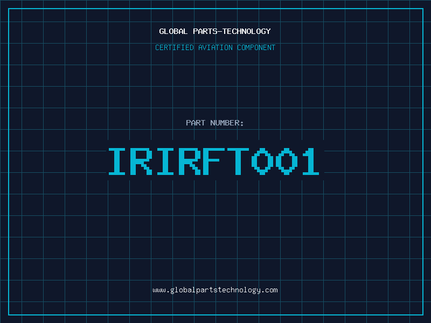Image resolution: width=431 pixels, height=323 pixels.
Task: Click the letter T in the part number
Action: tap(238, 161)
